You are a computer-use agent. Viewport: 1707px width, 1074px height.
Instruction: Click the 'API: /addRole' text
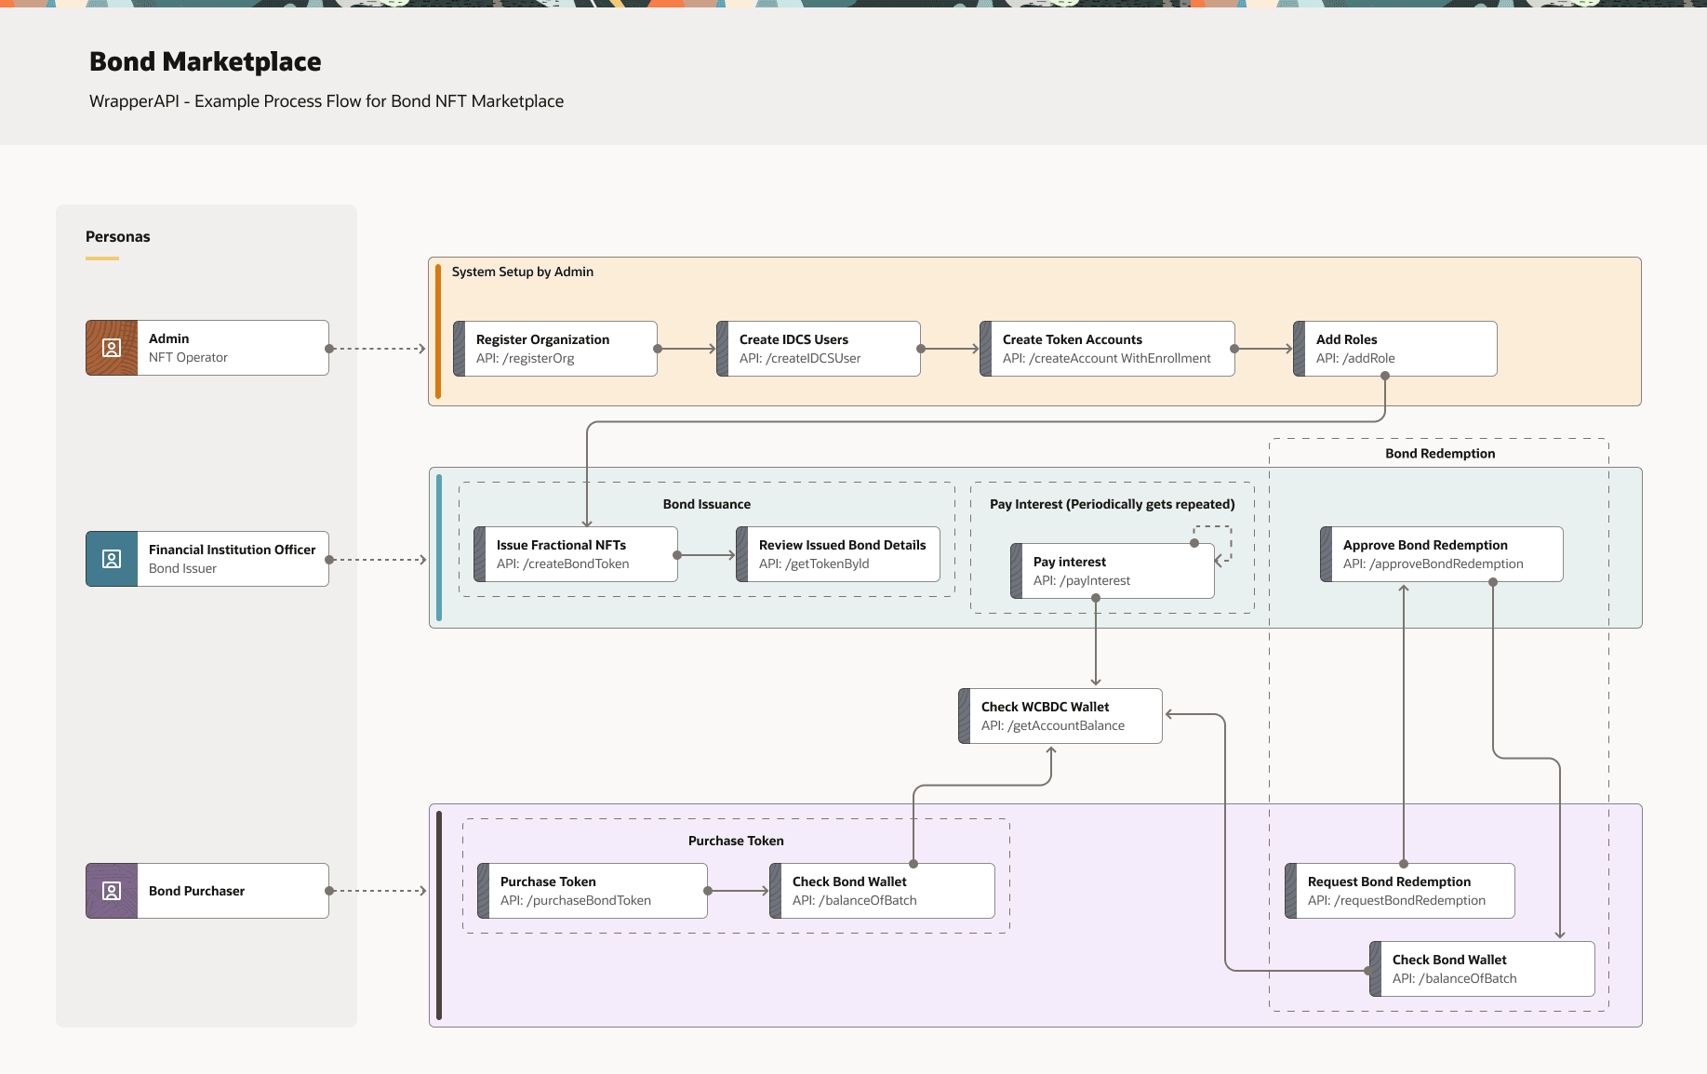[x=1355, y=358]
